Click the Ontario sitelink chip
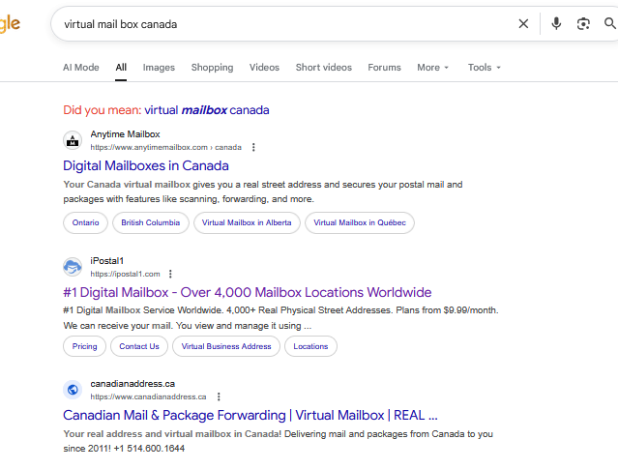This screenshot has width=618, height=469. tap(85, 222)
